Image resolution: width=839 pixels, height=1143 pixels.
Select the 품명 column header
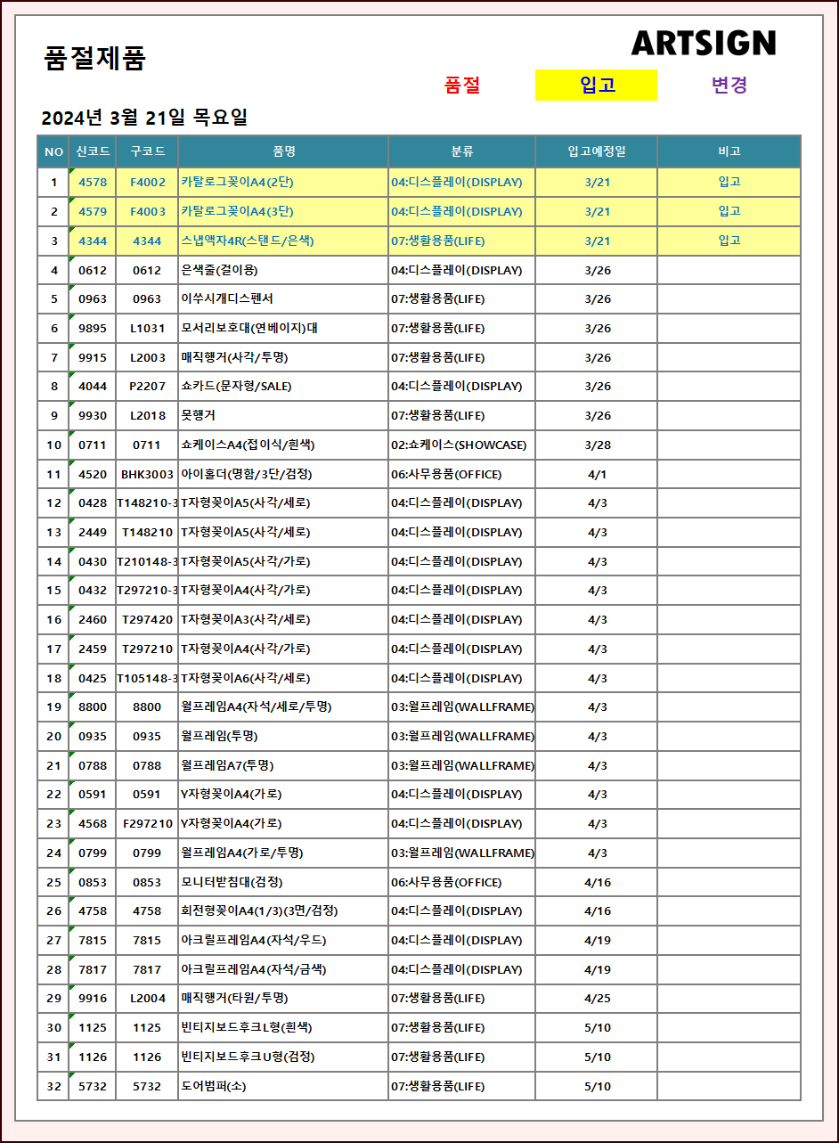coord(283,151)
